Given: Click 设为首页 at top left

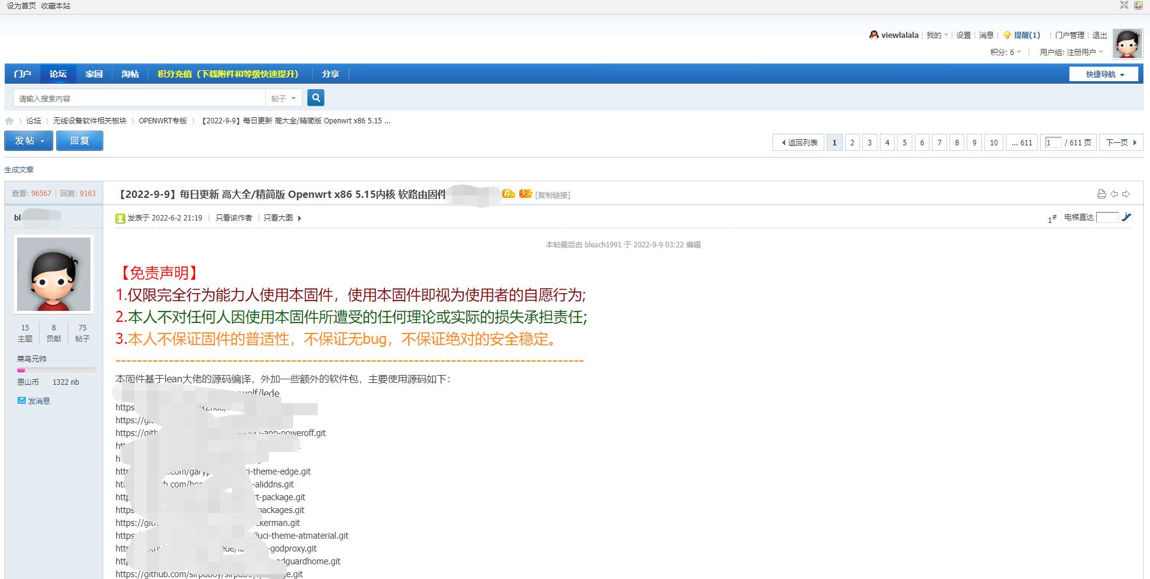Looking at the screenshot, I should tap(21, 5).
